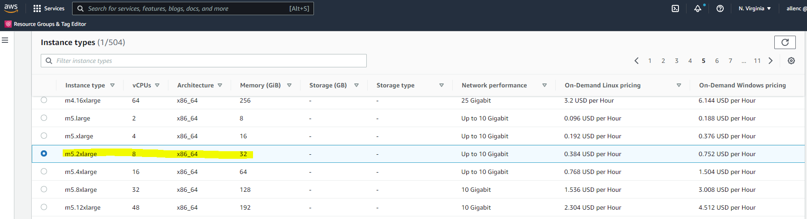Sort by Memory (GiB) column arrow
The height and width of the screenshot is (219, 807).
point(289,85)
